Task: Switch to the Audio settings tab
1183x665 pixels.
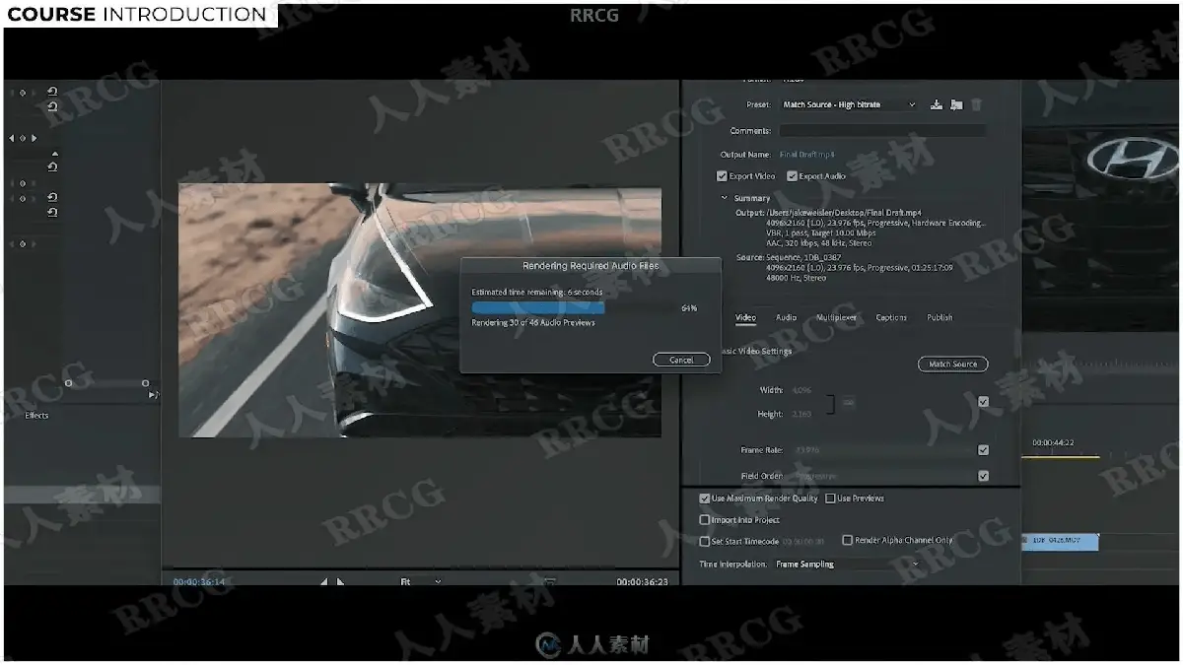Action: click(786, 317)
